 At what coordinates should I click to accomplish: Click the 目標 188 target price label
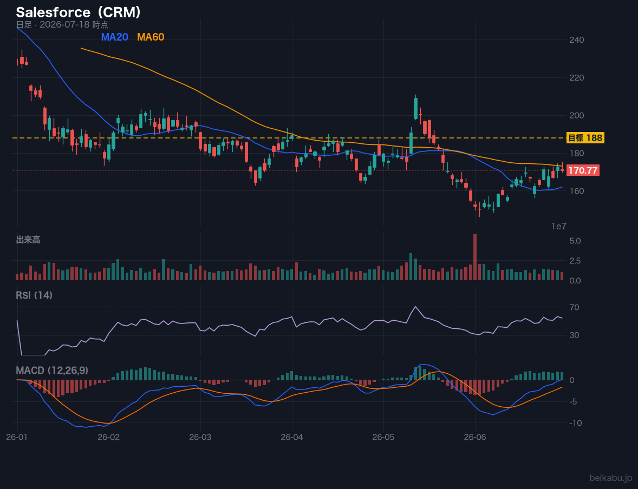585,138
